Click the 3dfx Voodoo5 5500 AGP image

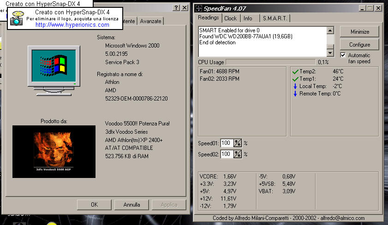click(x=54, y=152)
